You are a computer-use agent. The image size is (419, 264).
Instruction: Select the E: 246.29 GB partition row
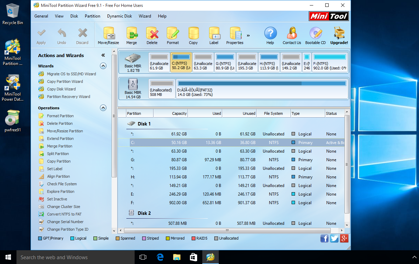(x=231, y=194)
